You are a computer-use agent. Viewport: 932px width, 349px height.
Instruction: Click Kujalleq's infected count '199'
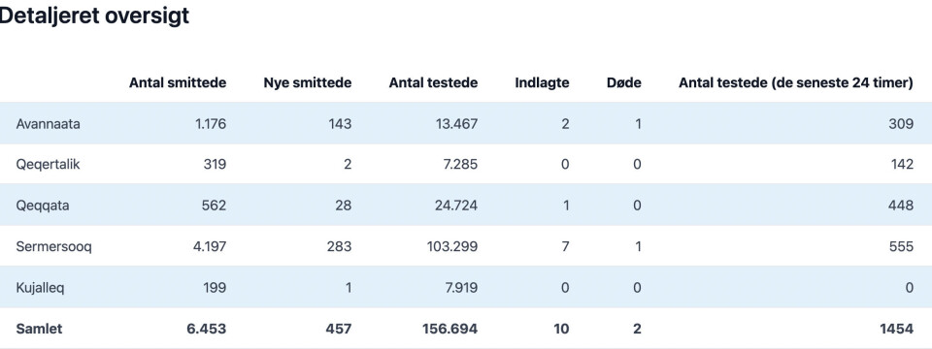point(216,288)
